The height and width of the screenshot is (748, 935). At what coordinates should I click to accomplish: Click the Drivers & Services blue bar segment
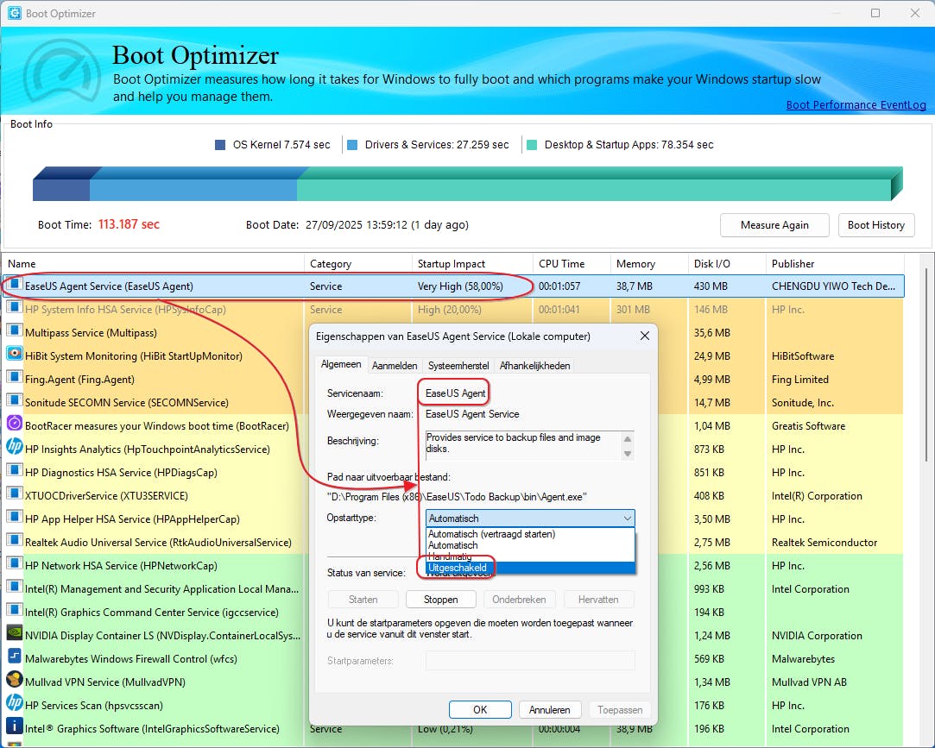pyautogui.click(x=193, y=190)
